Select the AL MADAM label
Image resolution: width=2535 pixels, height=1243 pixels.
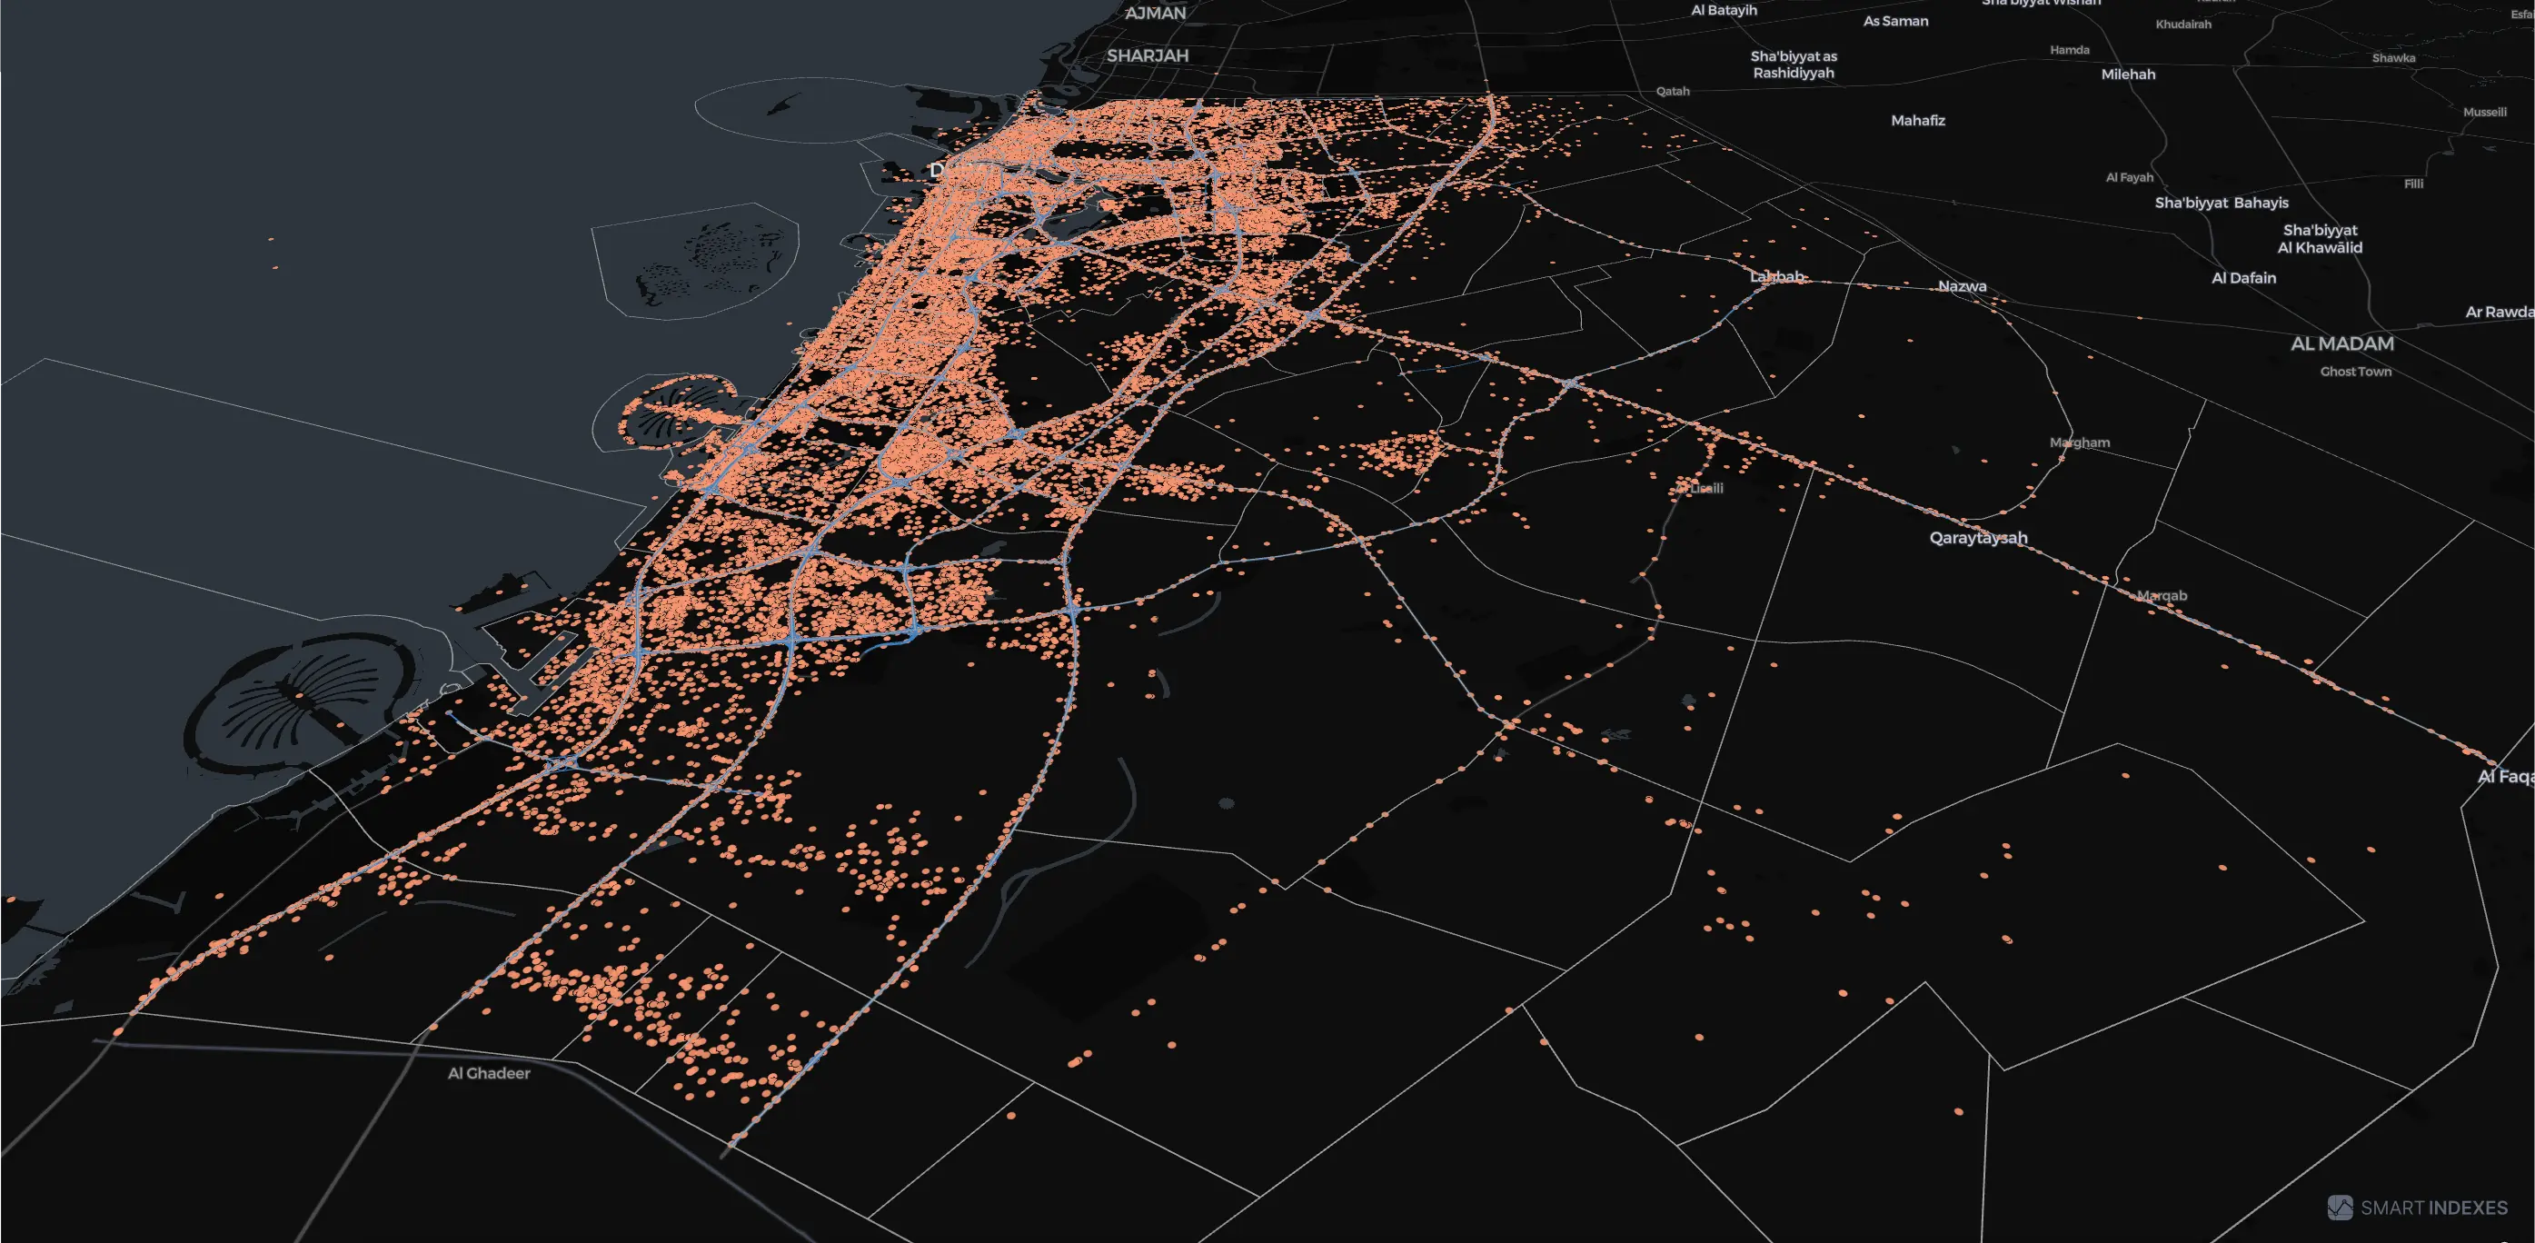pos(2341,343)
